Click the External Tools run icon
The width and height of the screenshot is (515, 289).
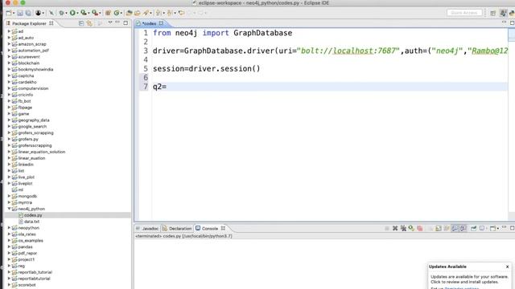click(x=95, y=13)
